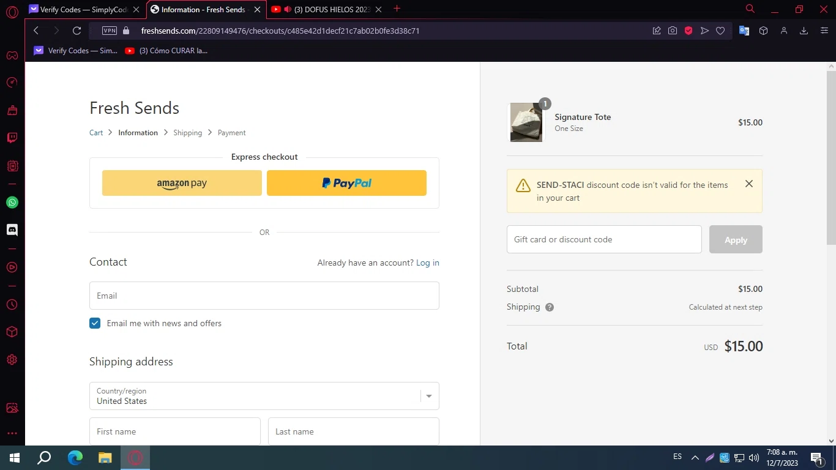Image resolution: width=836 pixels, height=470 pixels.
Task: Open the Windows Start menu
Action: (15, 458)
